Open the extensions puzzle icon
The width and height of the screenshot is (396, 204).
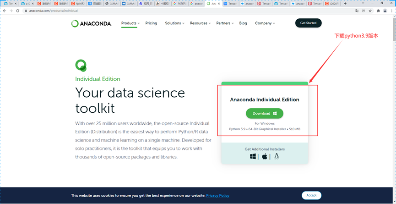click(x=378, y=11)
